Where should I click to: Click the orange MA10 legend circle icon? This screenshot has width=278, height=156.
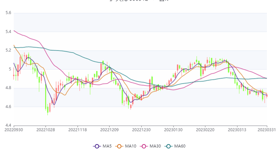coord(120,146)
